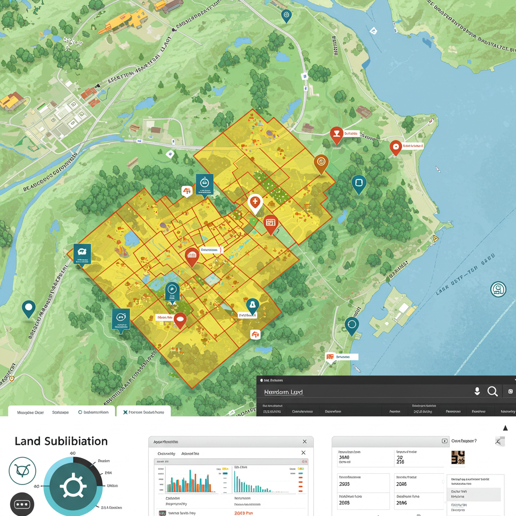Open the right panel header dropdown ending in question mark
Image resolution: width=516 pixels, height=516 pixels.
pyautogui.click(x=464, y=441)
